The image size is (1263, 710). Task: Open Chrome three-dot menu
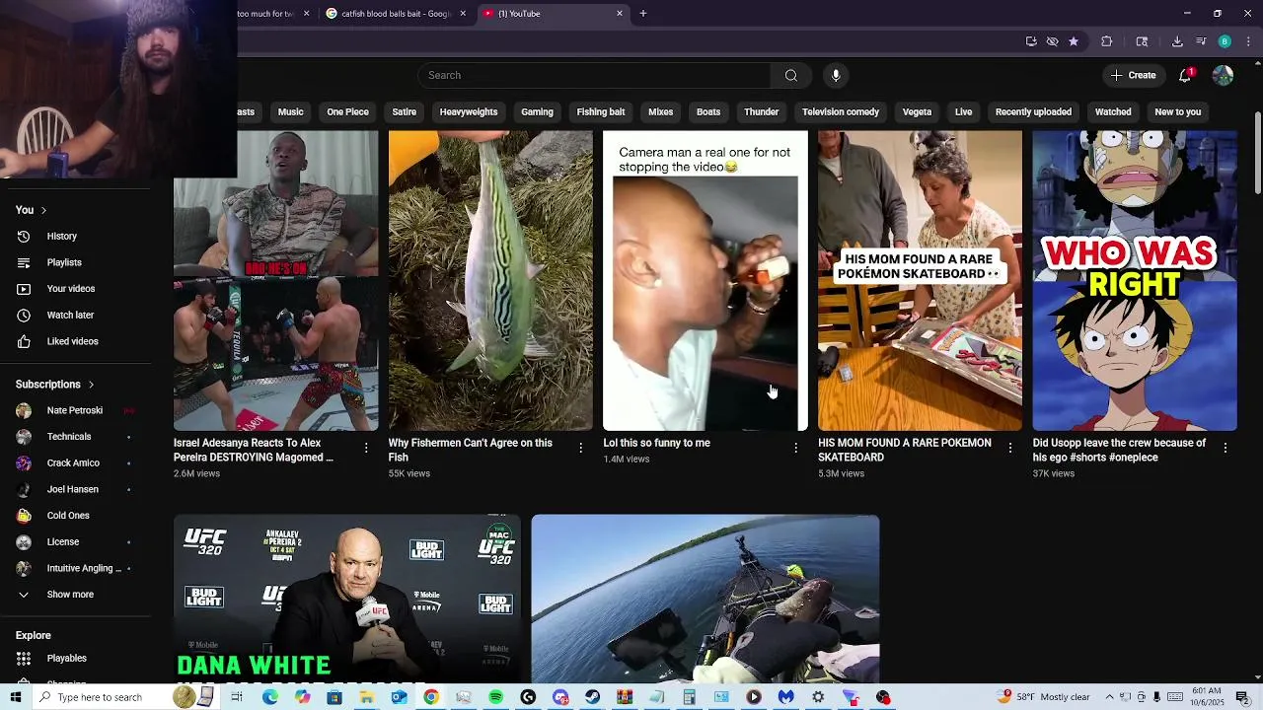coord(1248,41)
